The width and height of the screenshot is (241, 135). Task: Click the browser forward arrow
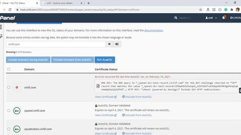click(4, 10)
